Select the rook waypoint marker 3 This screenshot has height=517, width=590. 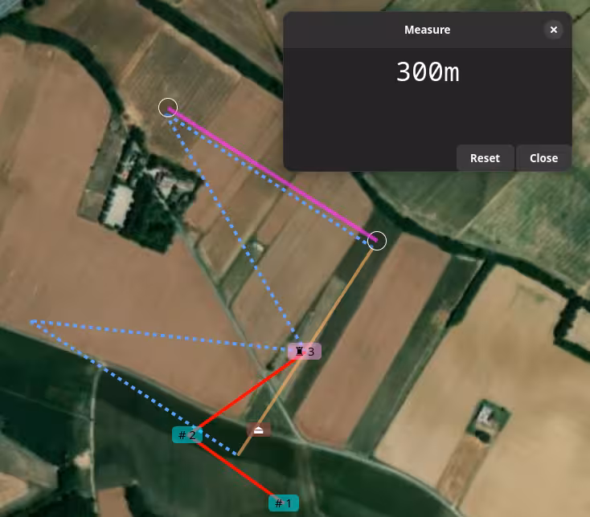click(305, 352)
